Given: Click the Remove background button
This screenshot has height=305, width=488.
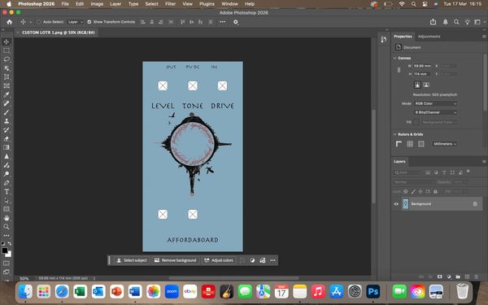Looking at the screenshot, I should (176, 260).
